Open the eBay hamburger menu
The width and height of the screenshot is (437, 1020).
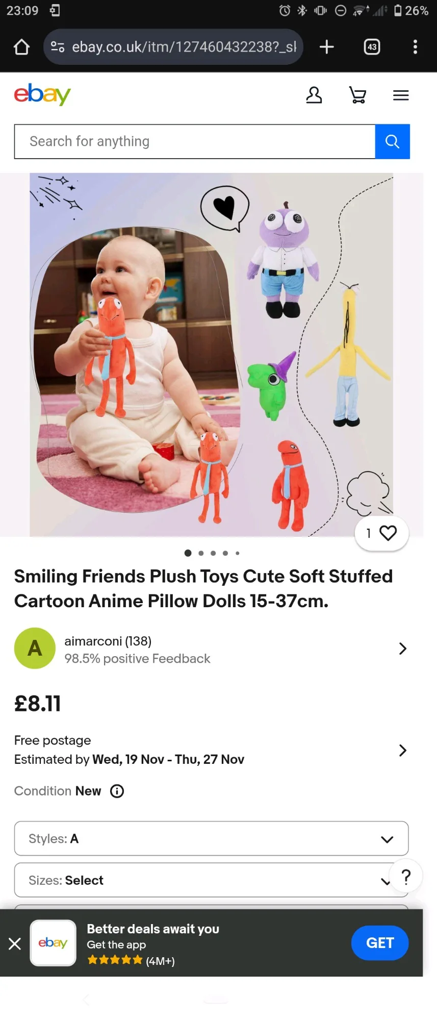(401, 95)
